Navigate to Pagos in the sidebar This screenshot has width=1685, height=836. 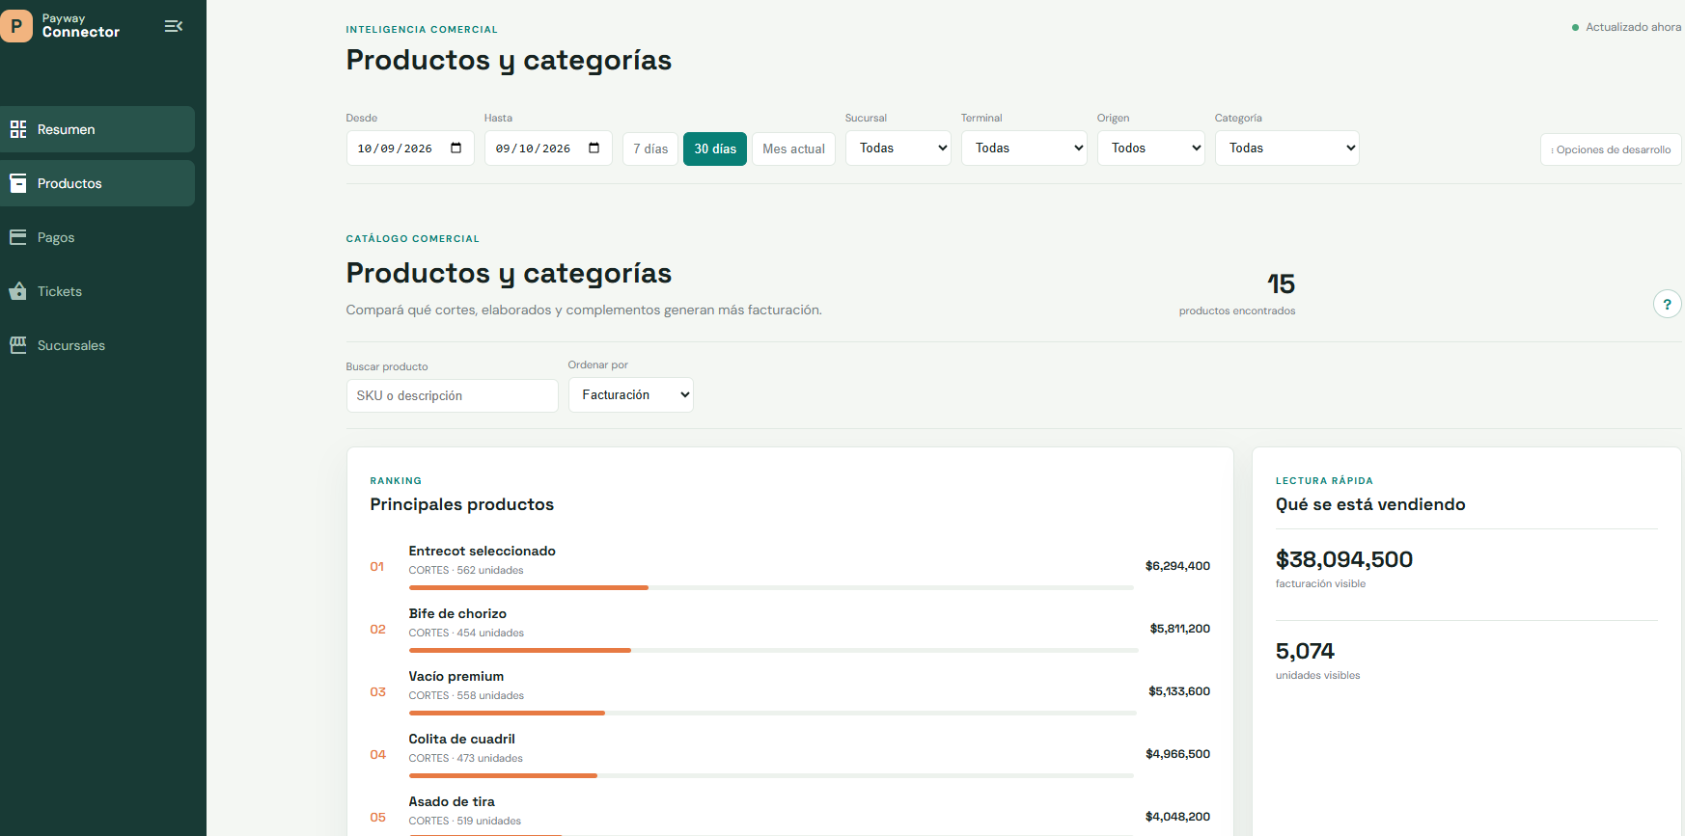97,237
